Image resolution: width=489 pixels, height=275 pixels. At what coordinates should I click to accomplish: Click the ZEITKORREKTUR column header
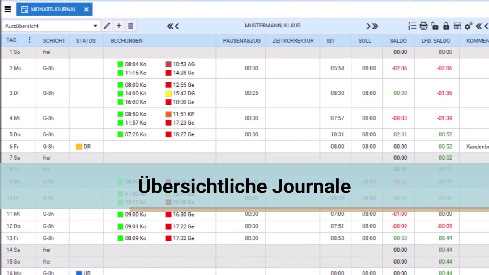click(x=293, y=40)
